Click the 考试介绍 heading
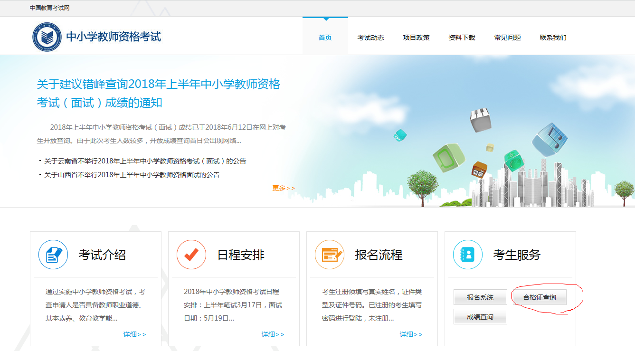 103,255
